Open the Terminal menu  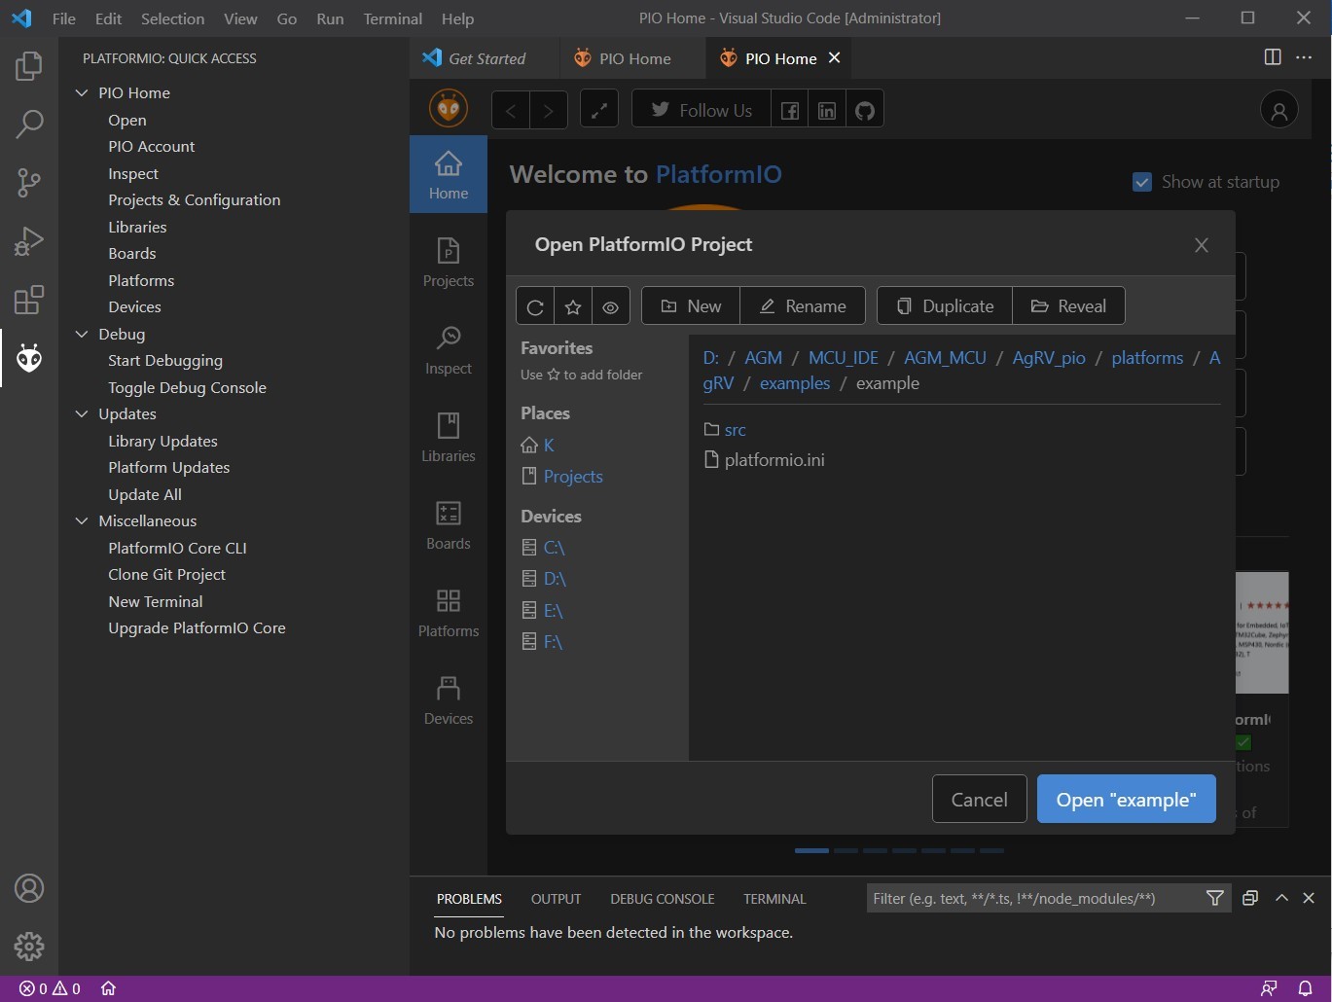click(392, 18)
